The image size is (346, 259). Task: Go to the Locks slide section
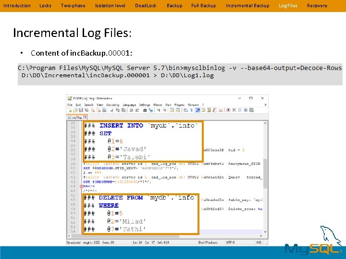(45, 5)
